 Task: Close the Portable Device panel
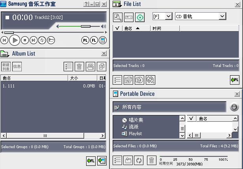tap(237, 94)
